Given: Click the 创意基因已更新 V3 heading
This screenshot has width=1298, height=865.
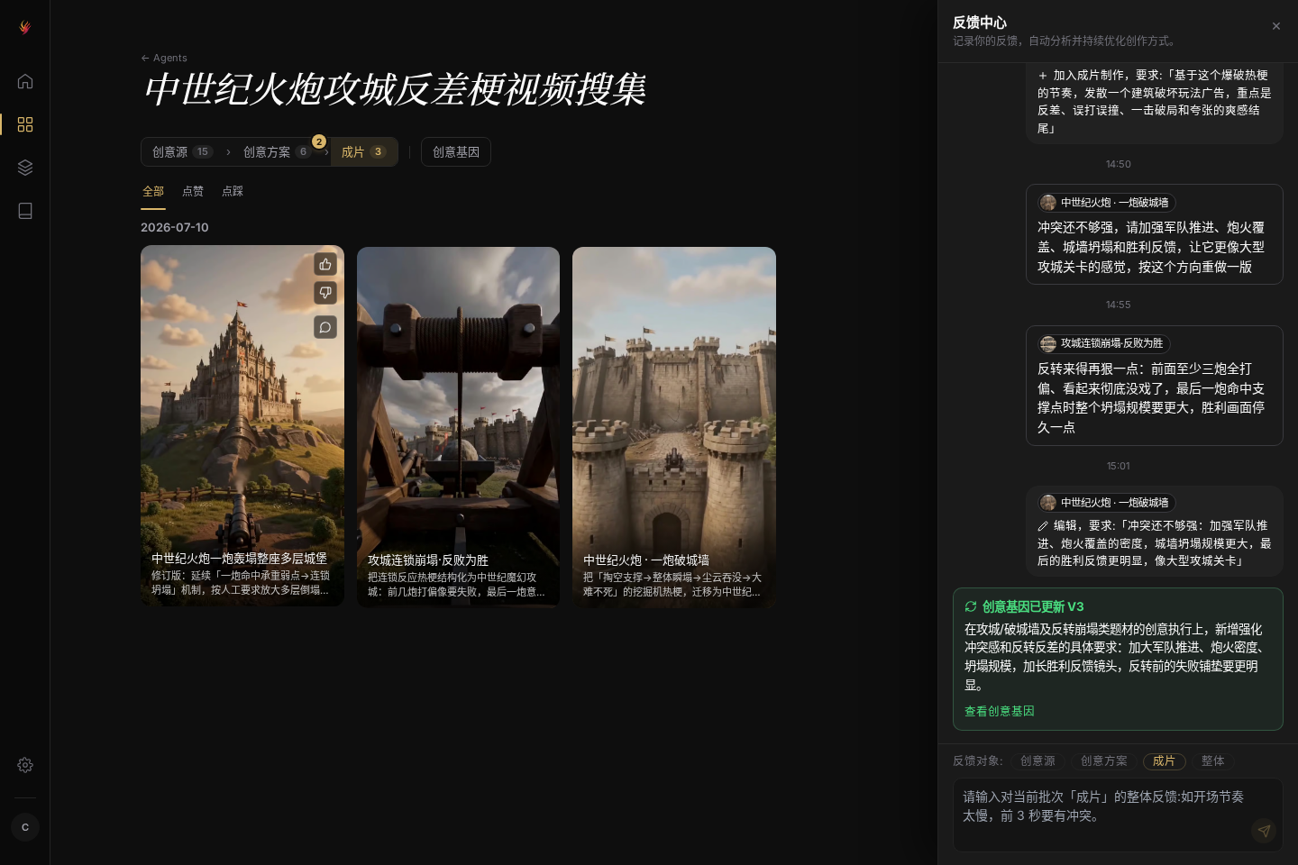Looking at the screenshot, I should point(1033,606).
